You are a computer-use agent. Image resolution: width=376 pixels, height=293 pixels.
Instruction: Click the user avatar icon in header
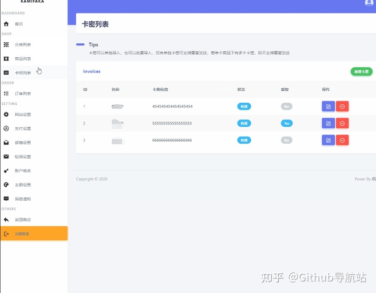[x=369, y=3]
